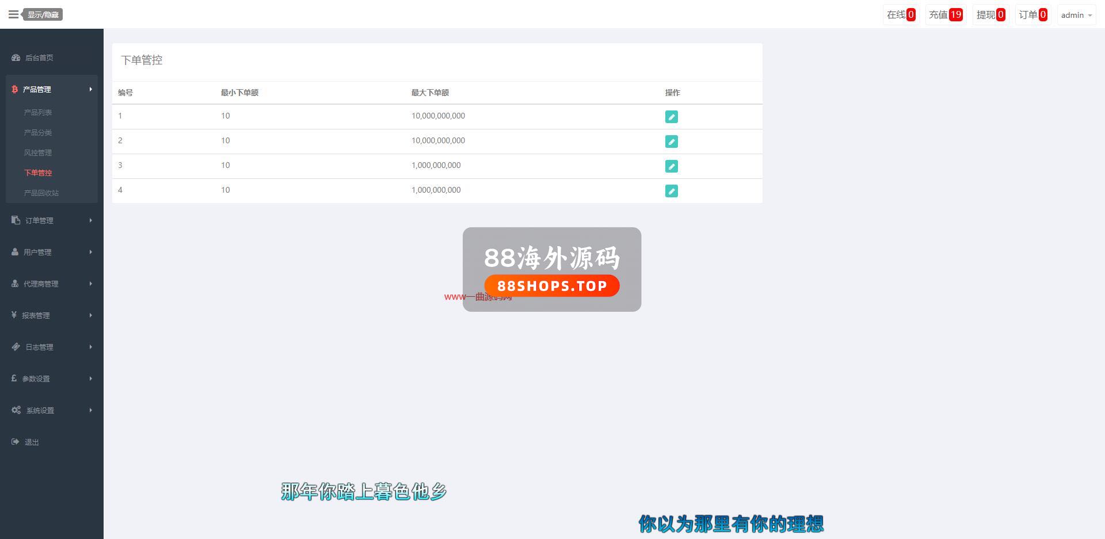Expand the 代理商管理 menu arrow

coord(90,284)
